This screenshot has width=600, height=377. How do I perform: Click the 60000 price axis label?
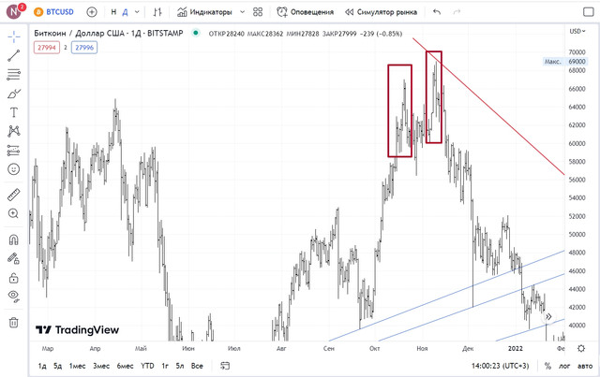click(577, 143)
